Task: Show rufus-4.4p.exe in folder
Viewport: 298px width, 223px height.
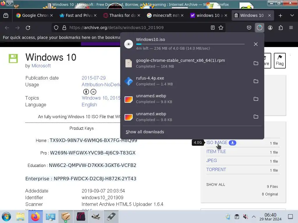Action: 256,81
